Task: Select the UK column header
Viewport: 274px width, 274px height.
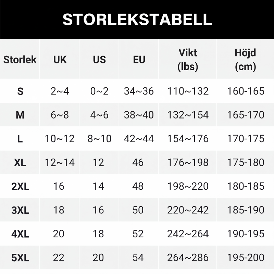Action: (60, 59)
